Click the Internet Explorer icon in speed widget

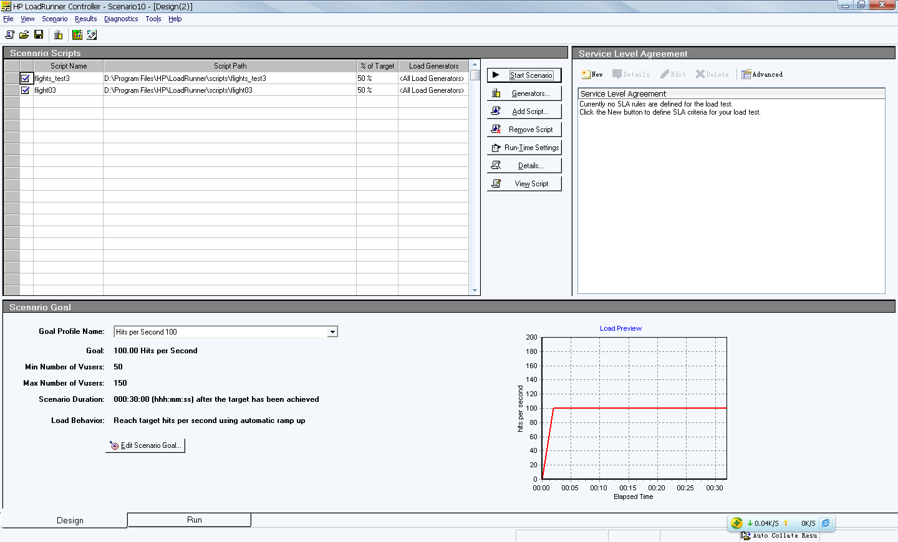[826, 523]
